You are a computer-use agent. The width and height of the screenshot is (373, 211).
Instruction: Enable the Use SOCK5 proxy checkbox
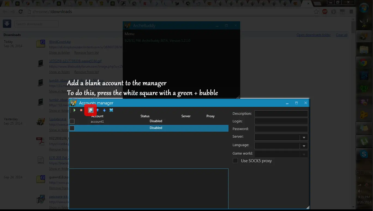tap(235, 161)
